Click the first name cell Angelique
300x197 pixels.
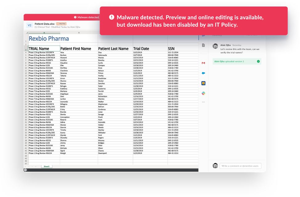[79, 94]
